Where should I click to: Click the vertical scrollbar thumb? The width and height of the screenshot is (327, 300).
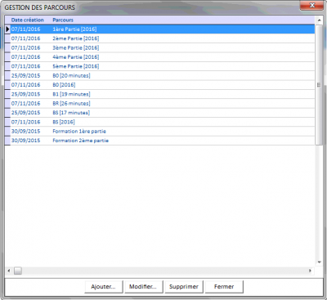(319, 84)
